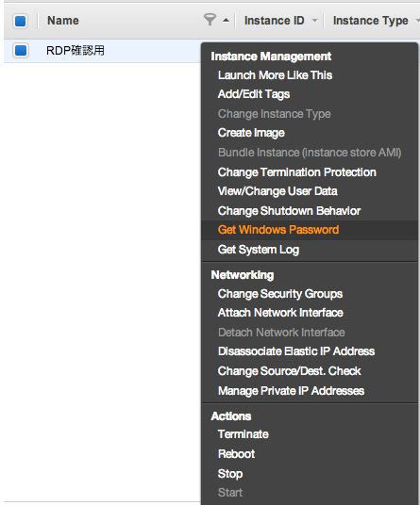Open the Instance Type column dropdown arrow
The image size is (420, 505).
coord(417,21)
